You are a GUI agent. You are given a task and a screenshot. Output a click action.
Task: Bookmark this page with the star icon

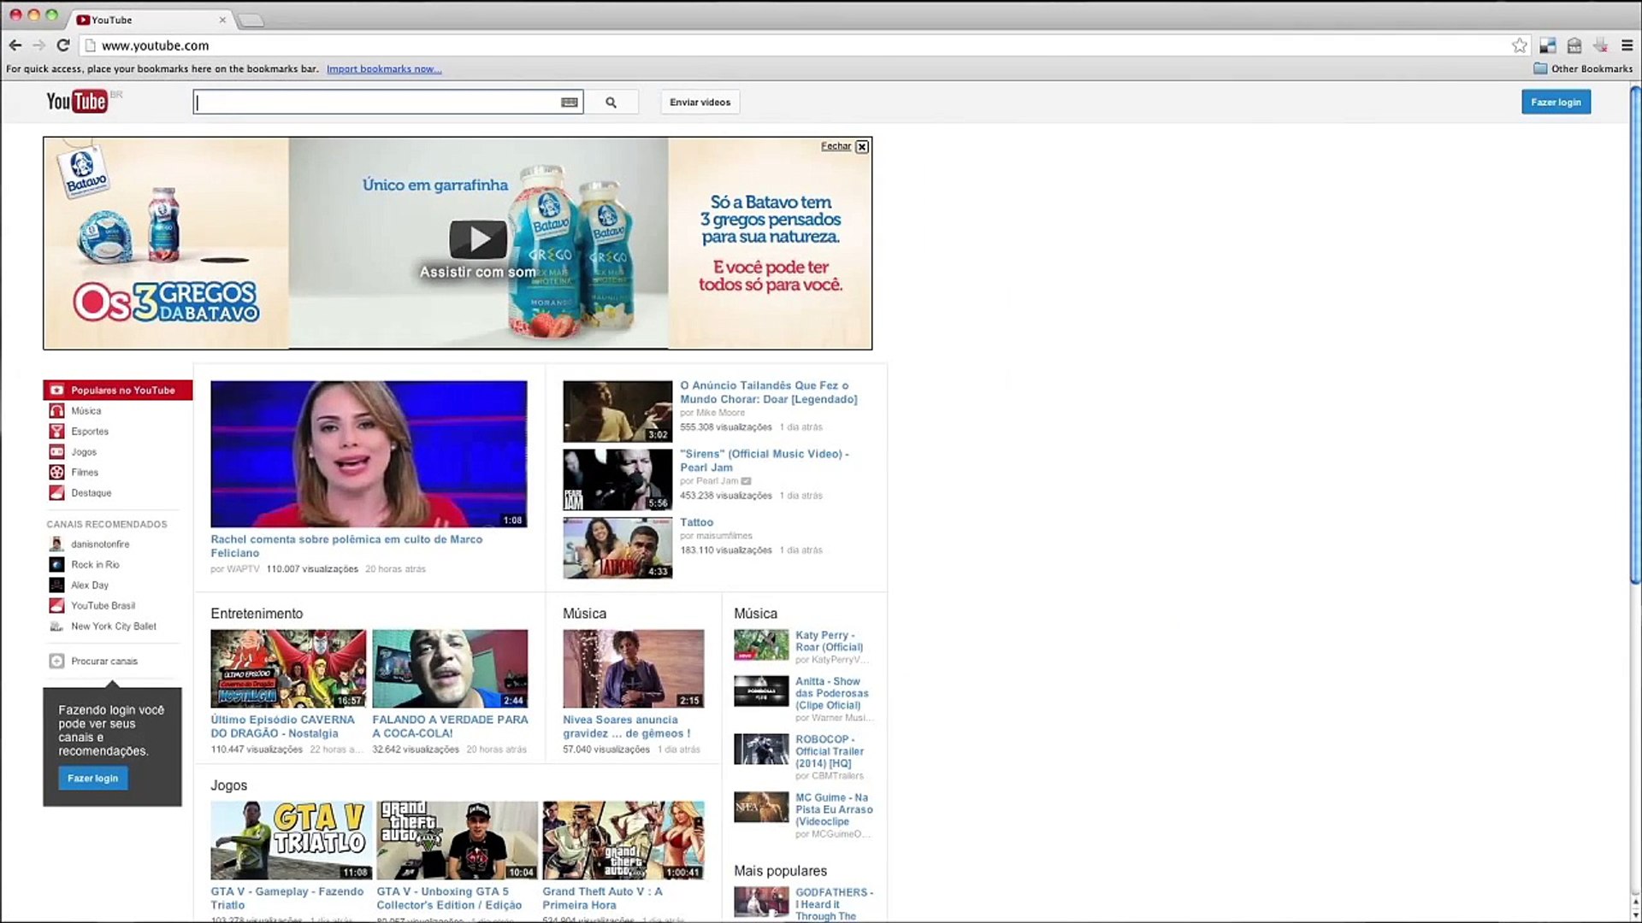pyautogui.click(x=1520, y=45)
